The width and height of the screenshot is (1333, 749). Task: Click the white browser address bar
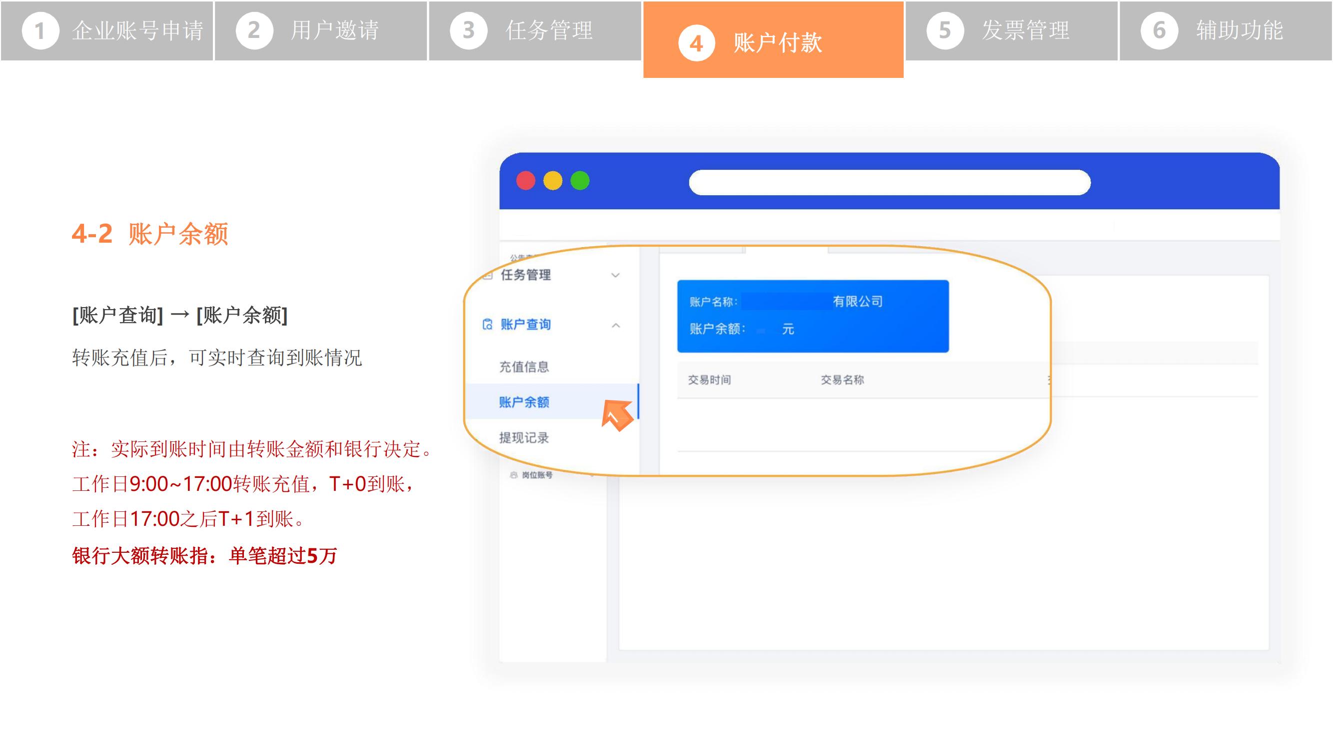coord(890,182)
